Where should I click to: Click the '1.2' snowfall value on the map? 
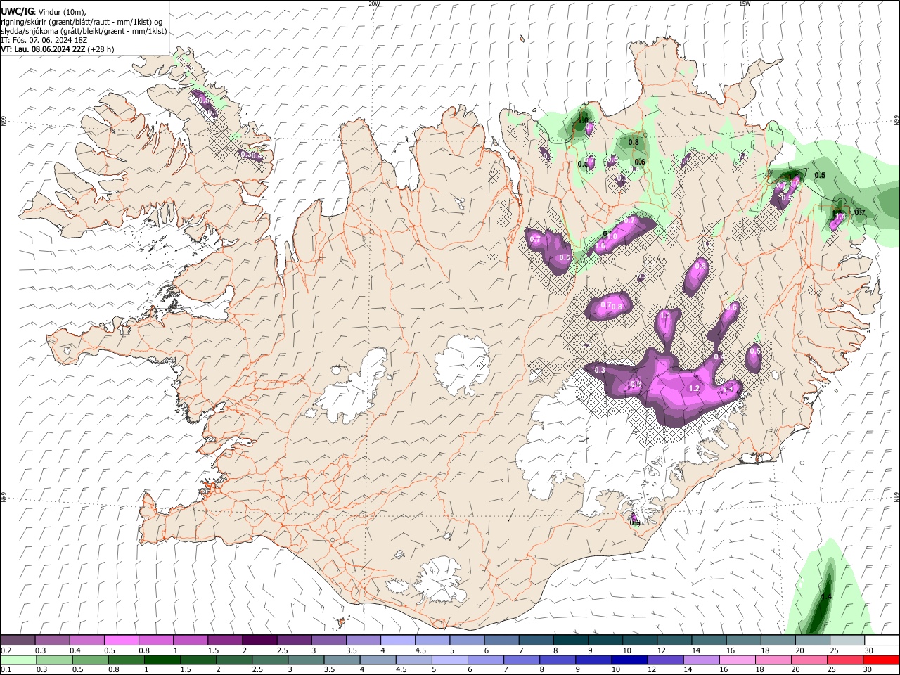click(x=694, y=389)
